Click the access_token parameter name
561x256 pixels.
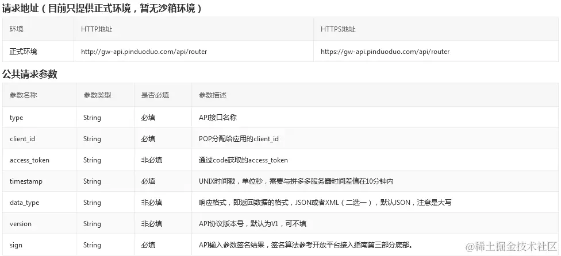click(29, 160)
